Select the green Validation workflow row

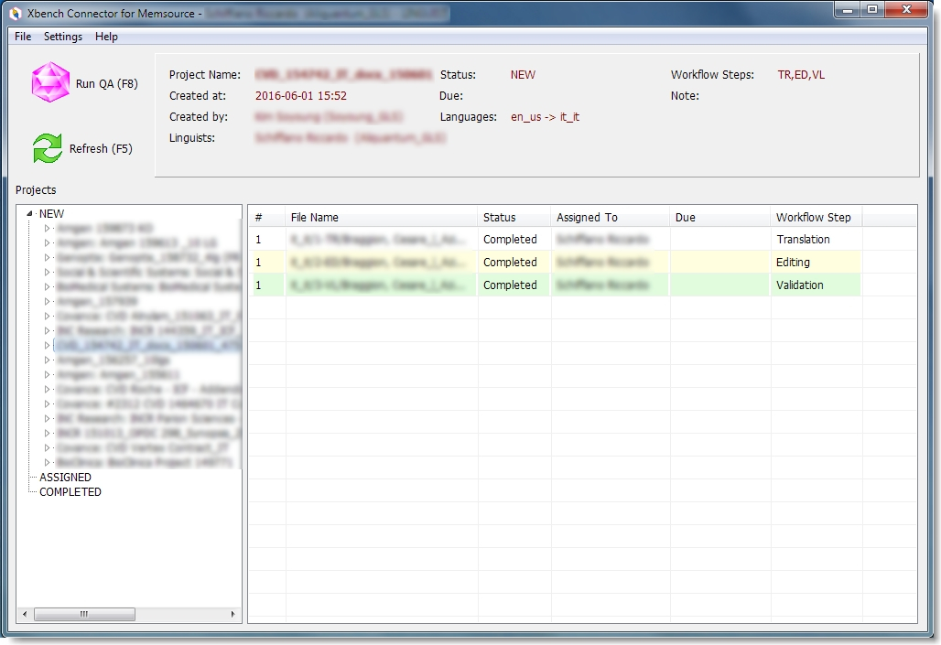pos(799,285)
